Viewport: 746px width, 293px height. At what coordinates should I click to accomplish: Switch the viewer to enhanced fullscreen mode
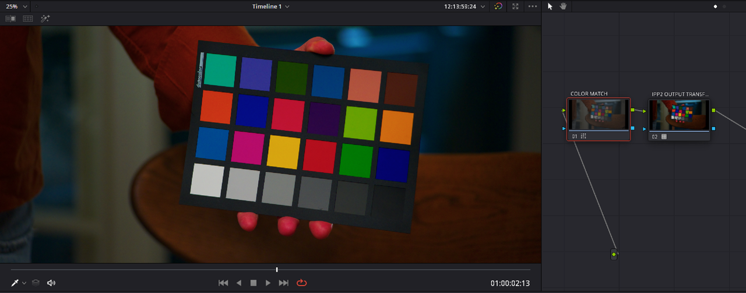point(515,6)
